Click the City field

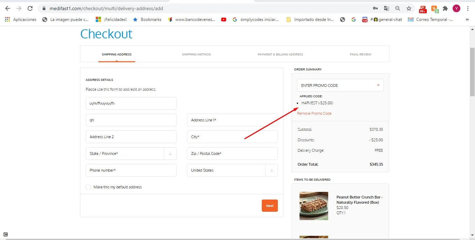click(x=232, y=137)
